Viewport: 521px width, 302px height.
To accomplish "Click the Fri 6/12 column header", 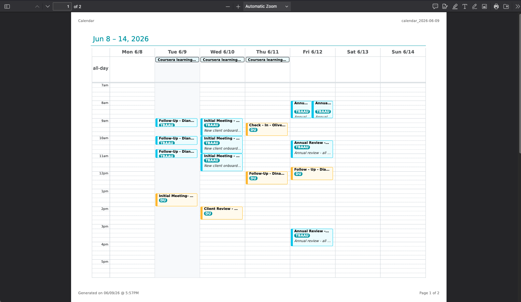I will [312, 52].
